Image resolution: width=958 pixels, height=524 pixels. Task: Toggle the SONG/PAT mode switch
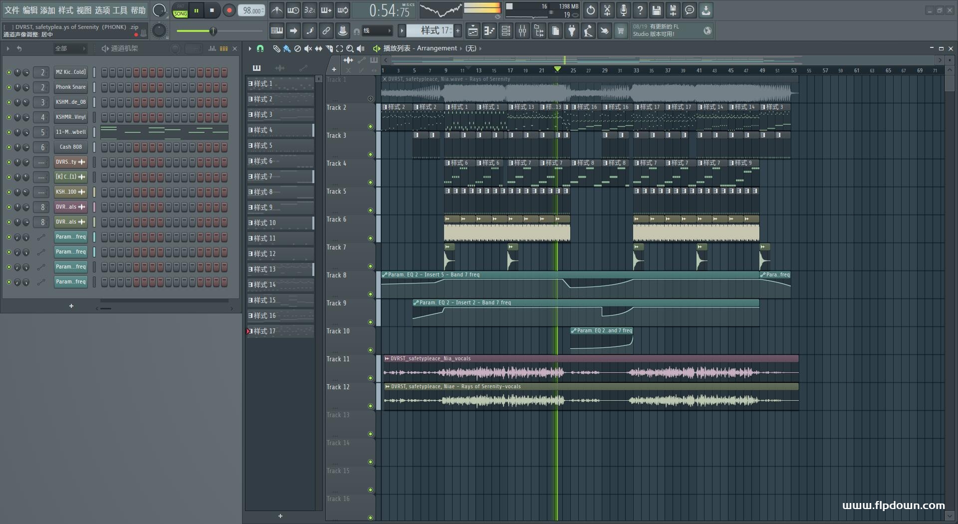tap(180, 10)
